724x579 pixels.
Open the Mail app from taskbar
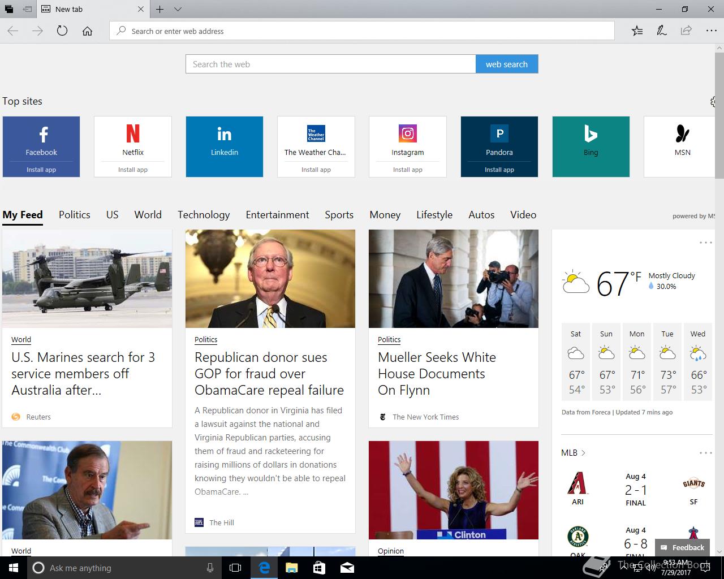click(347, 568)
